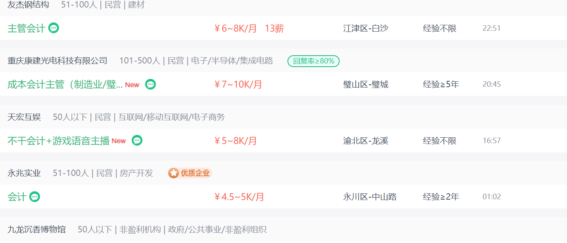567x243 pixels.
Task: Open 成本会计主管（制造业 job listing
Action: click(65, 84)
